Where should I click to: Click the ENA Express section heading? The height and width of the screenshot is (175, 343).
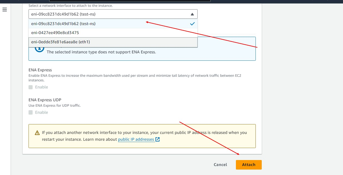coord(40,70)
